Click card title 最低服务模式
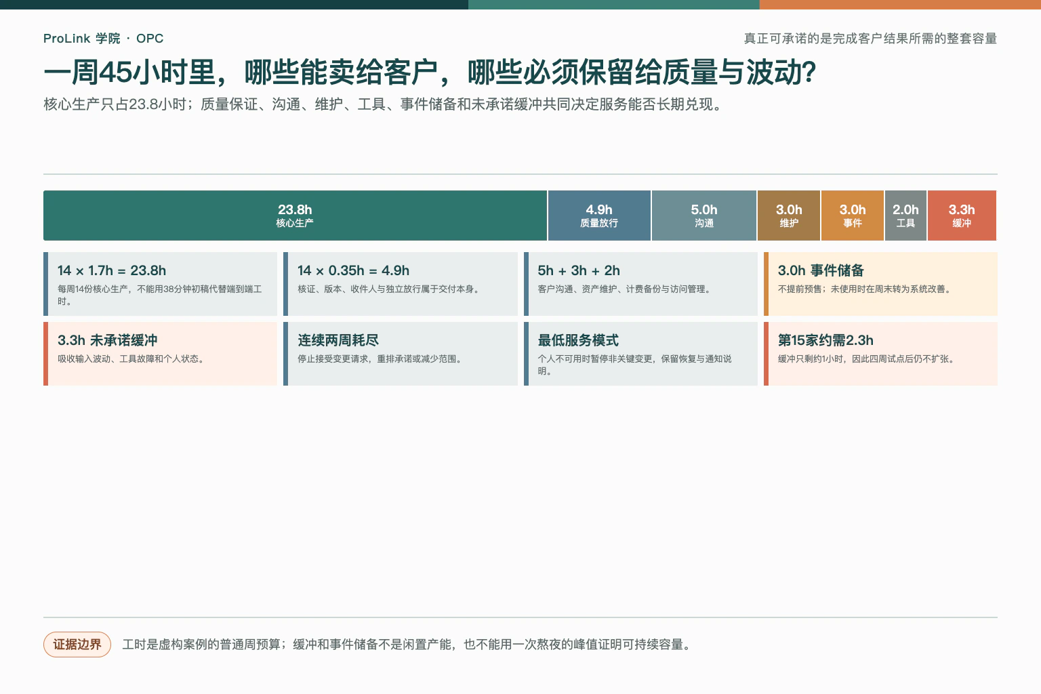This screenshot has height=694, width=1041. 578,340
